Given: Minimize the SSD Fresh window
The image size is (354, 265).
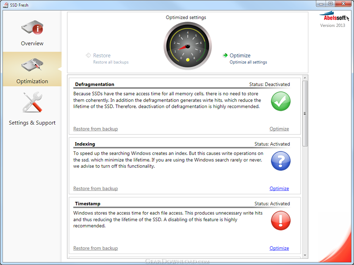Looking at the screenshot, I should pos(321,4).
